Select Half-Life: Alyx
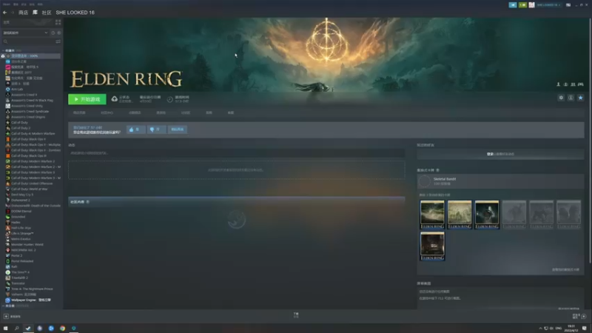The image size is (592, 333). pos(21,228)
